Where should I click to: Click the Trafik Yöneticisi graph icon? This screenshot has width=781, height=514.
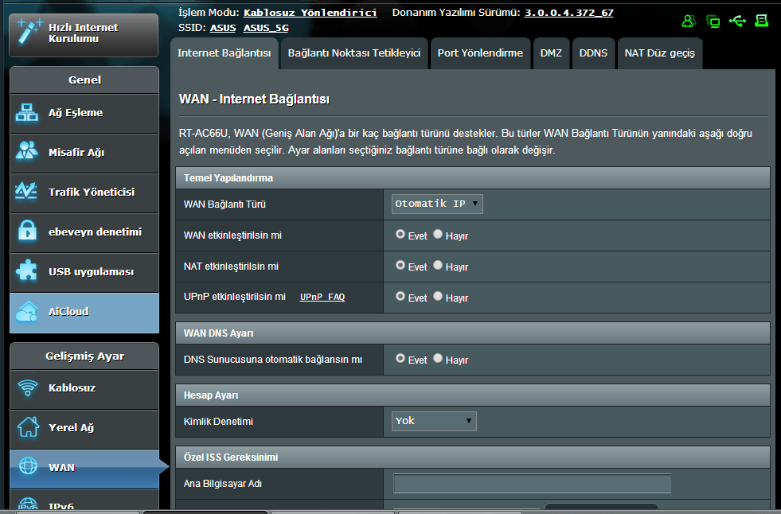coord(27,192)
